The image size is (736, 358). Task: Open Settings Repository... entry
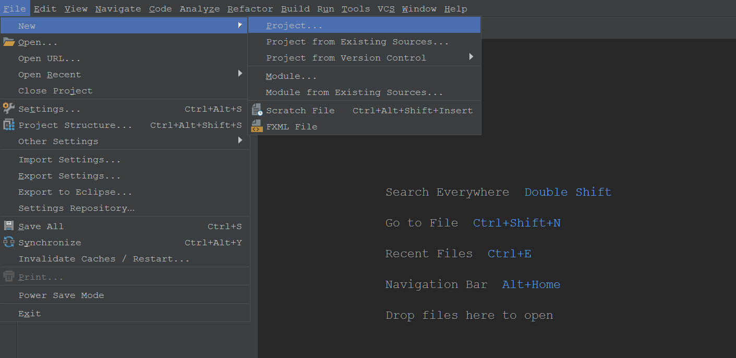(x=124, y=208)
